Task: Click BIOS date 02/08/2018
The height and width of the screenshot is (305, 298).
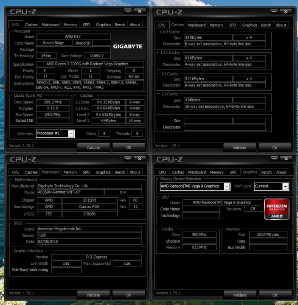Action: tap(89, 242)
